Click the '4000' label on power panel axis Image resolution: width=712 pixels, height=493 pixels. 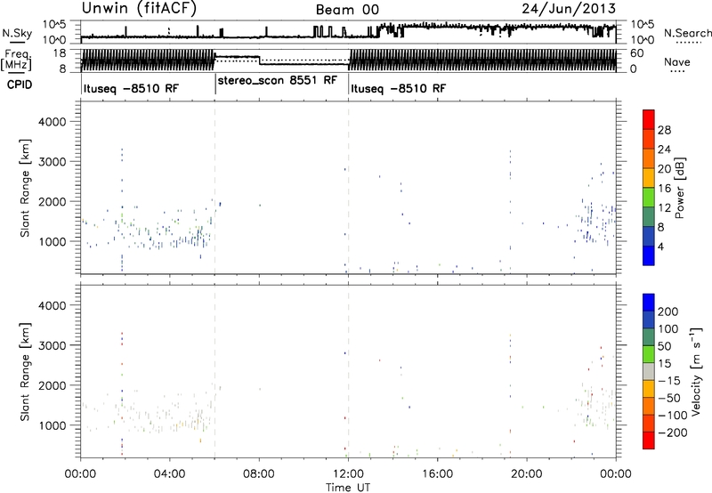tap(52, 122)
